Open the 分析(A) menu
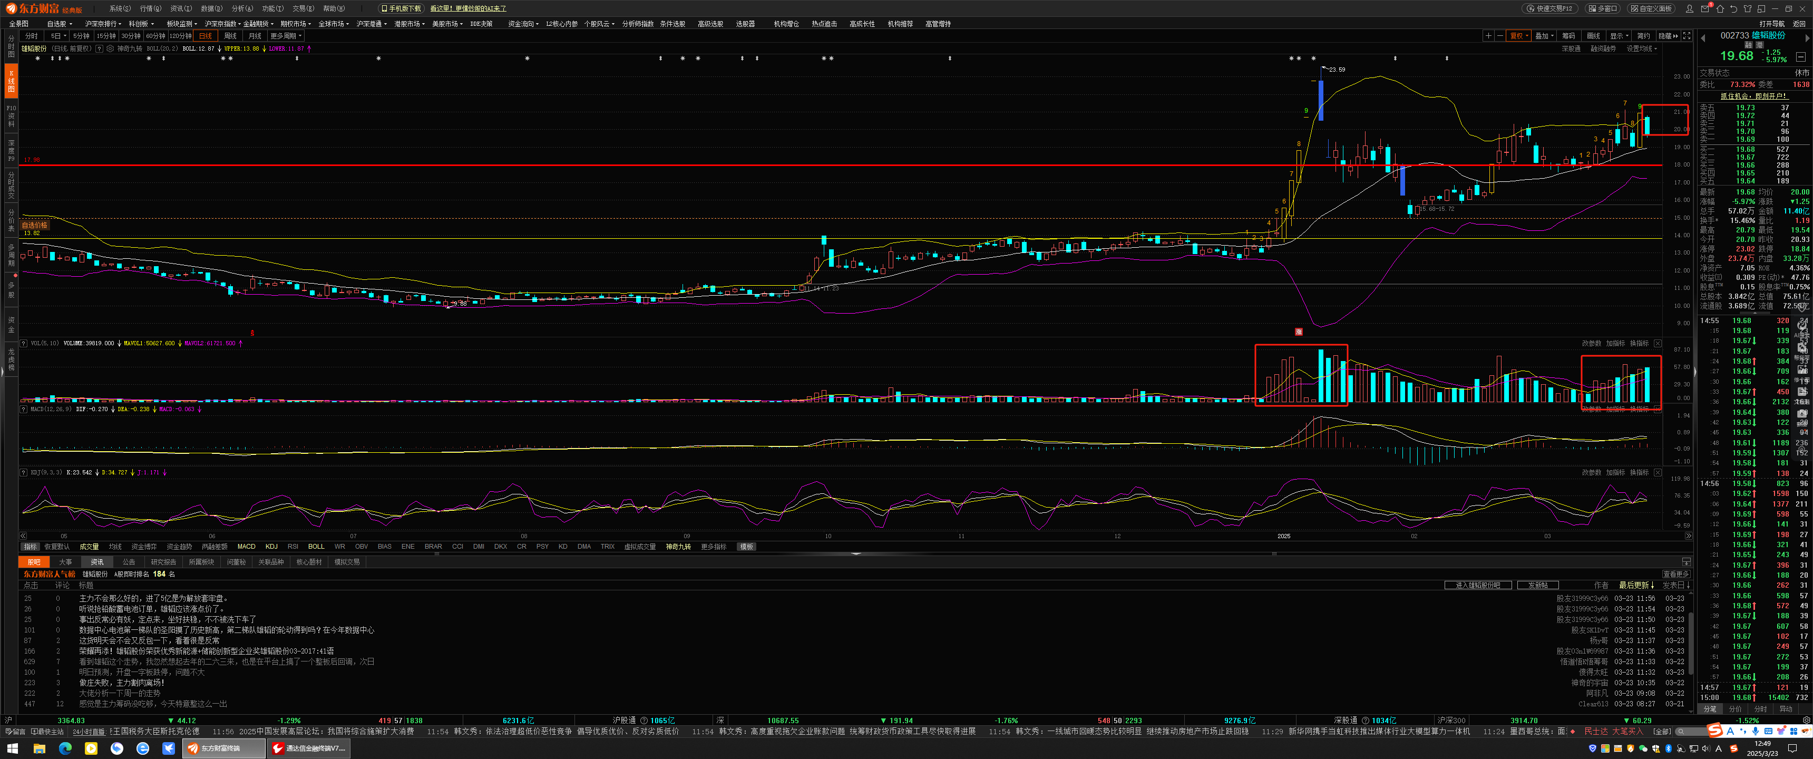 pos(242,8)
